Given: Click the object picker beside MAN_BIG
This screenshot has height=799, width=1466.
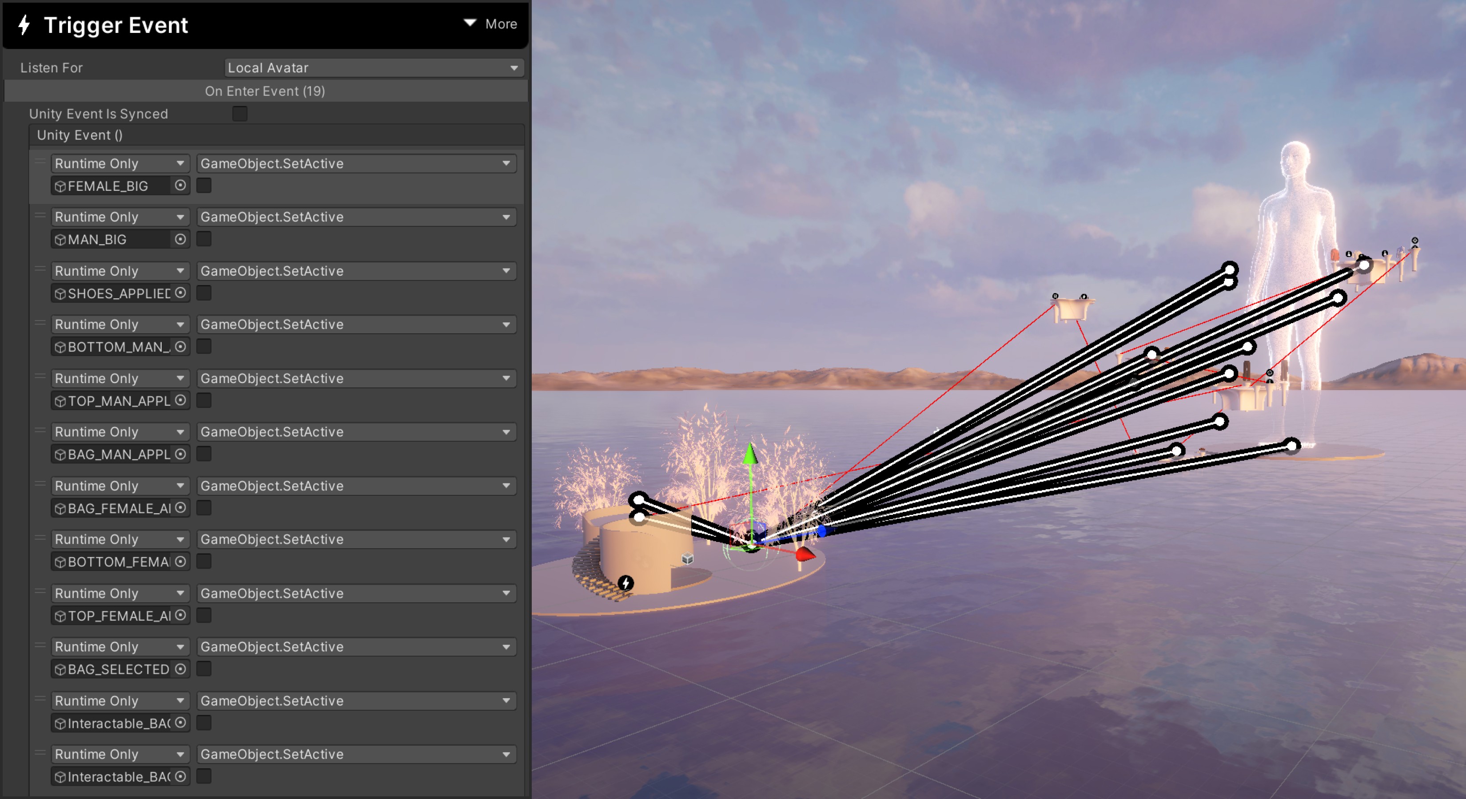Looking at the screenshot, I should 180,239.
